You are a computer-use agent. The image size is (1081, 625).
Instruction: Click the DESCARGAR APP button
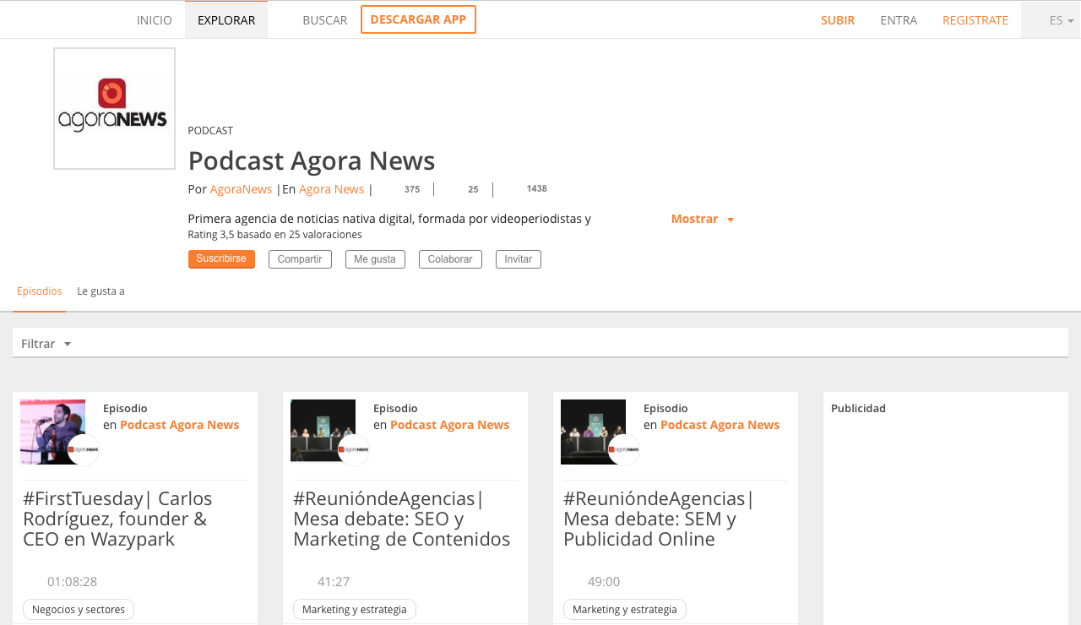click(418, 19)
